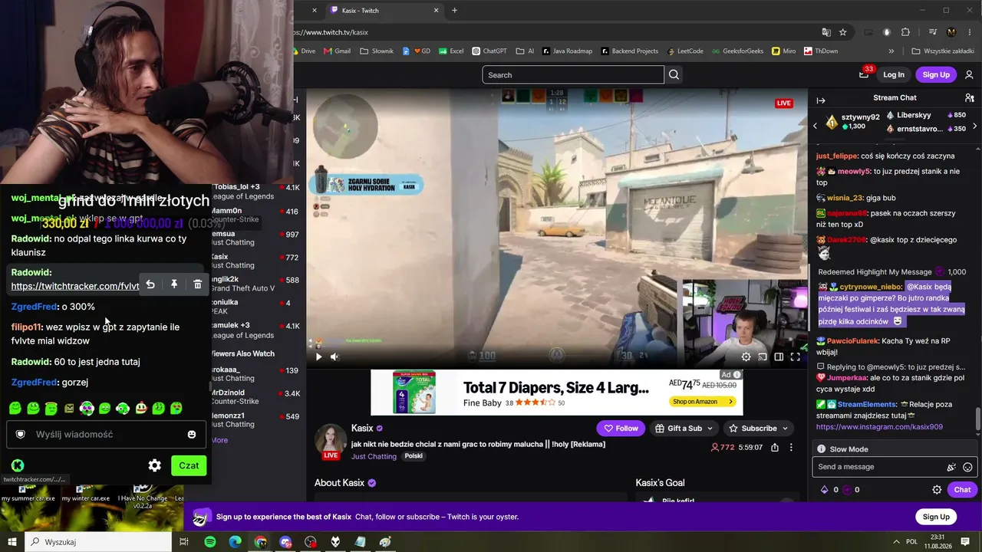Open the Kick chat emoji picker
This screenshot has width=982, height=552.
[x=192, y=434]
